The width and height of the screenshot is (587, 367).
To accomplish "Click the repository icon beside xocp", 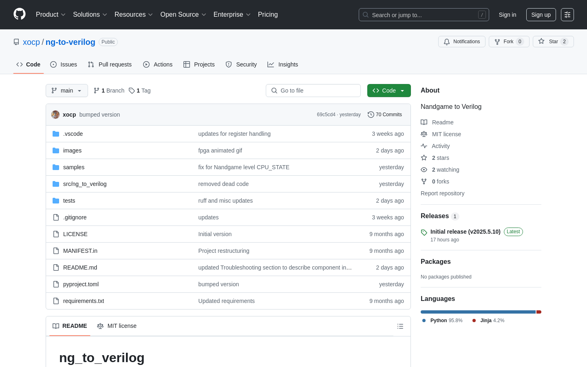I will click(x=16, y=42).
